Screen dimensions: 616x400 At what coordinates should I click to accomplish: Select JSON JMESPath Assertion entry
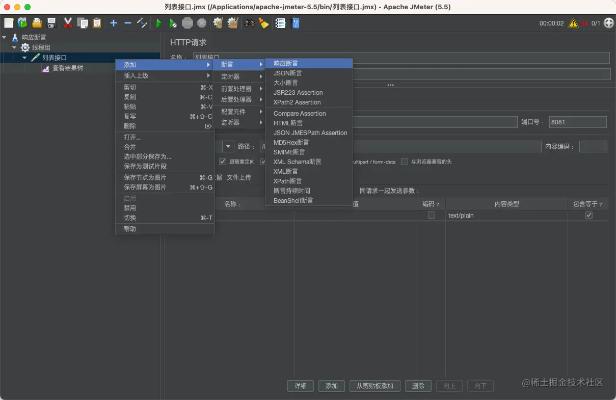[x=309, y=132]
